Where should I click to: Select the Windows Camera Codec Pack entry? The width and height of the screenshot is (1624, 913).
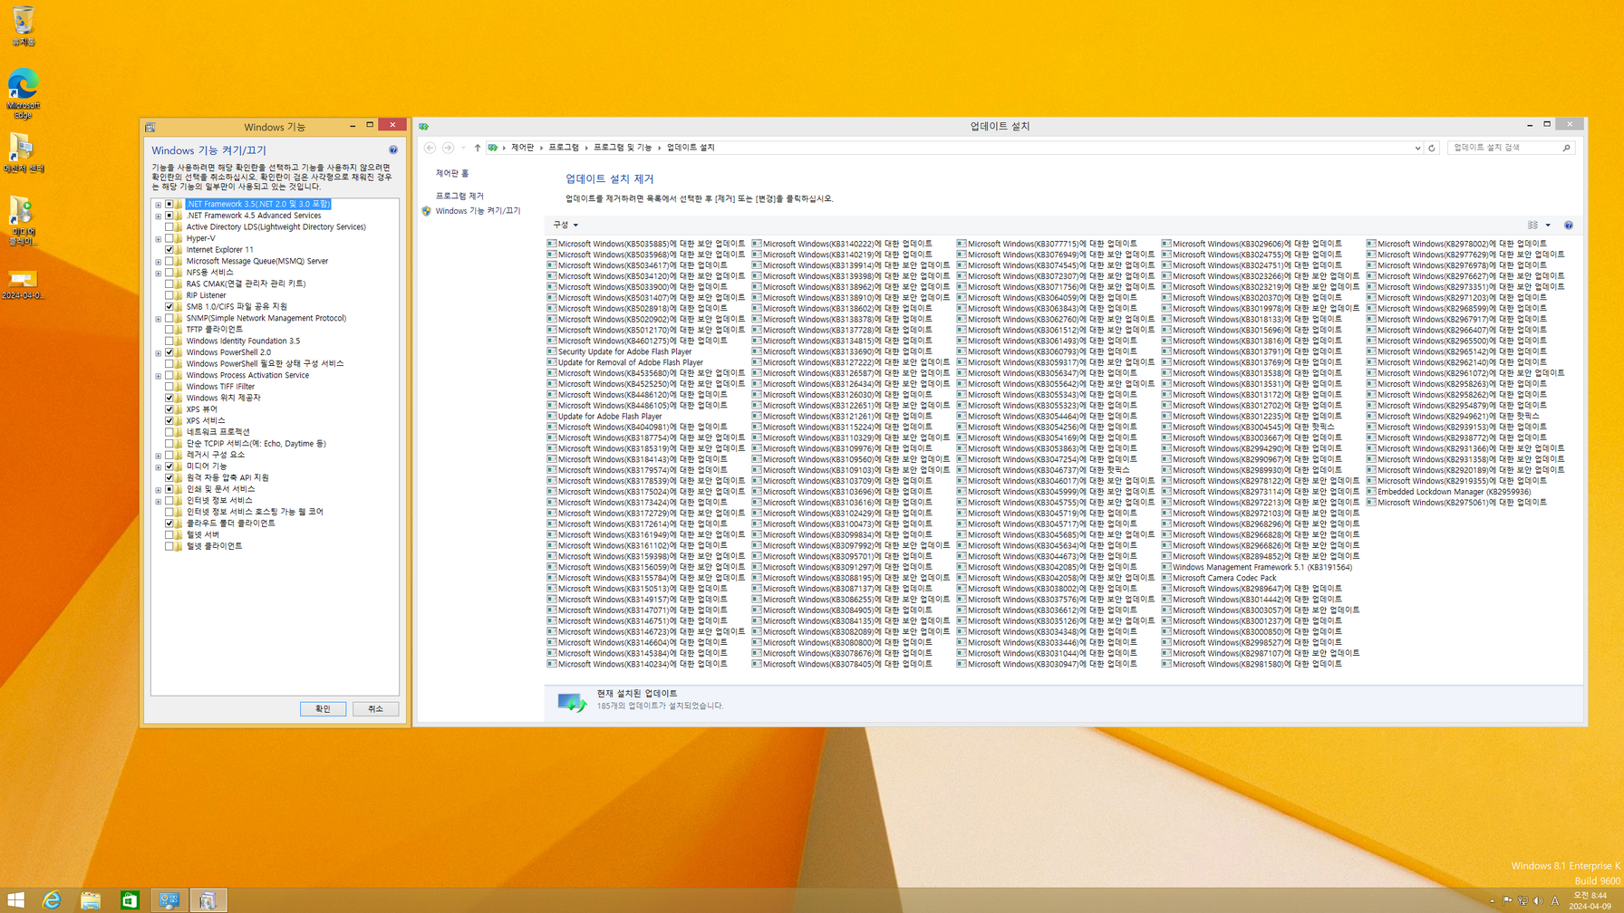[x=1219, y=578]
